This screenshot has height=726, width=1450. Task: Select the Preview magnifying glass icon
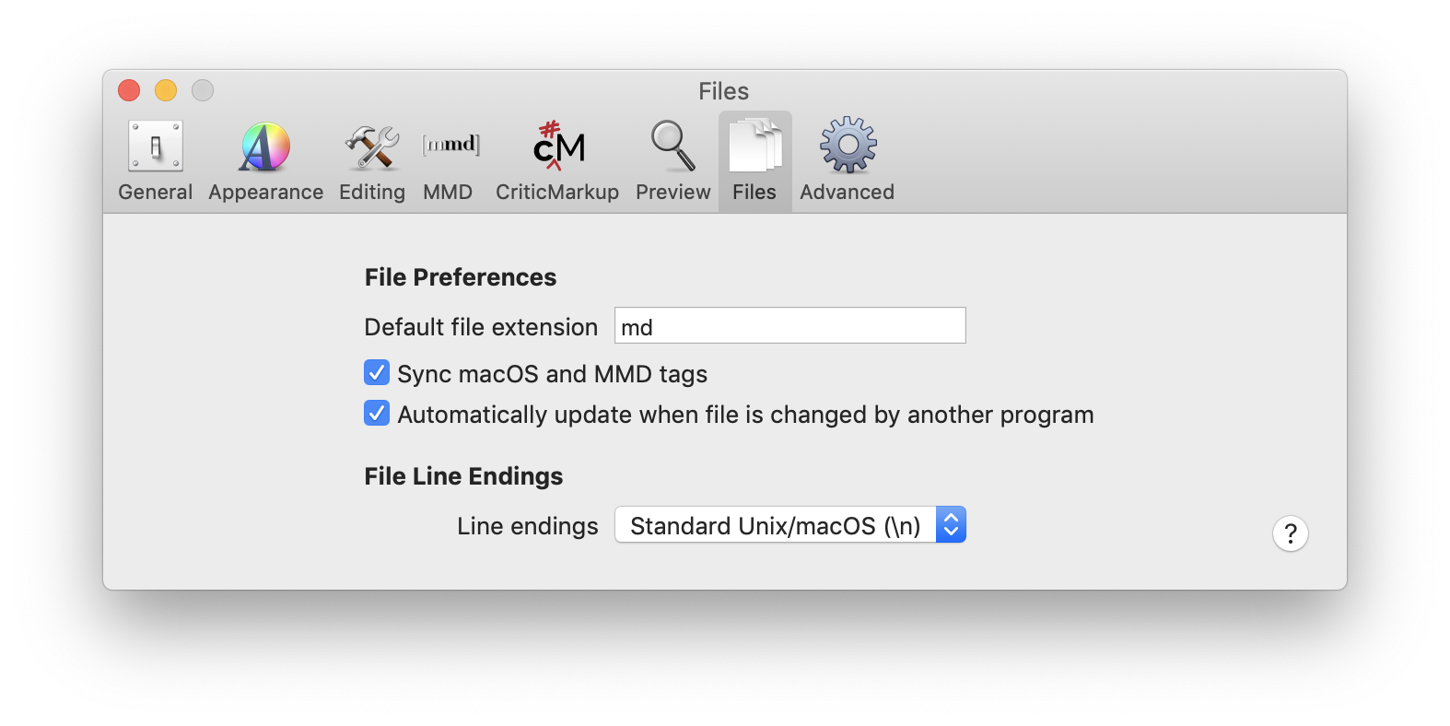tap(673, 146)
